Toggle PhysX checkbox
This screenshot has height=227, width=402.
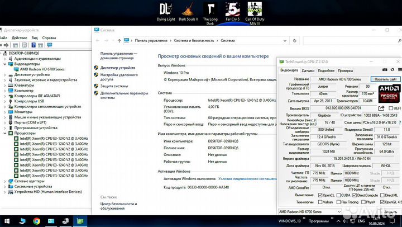363,202
